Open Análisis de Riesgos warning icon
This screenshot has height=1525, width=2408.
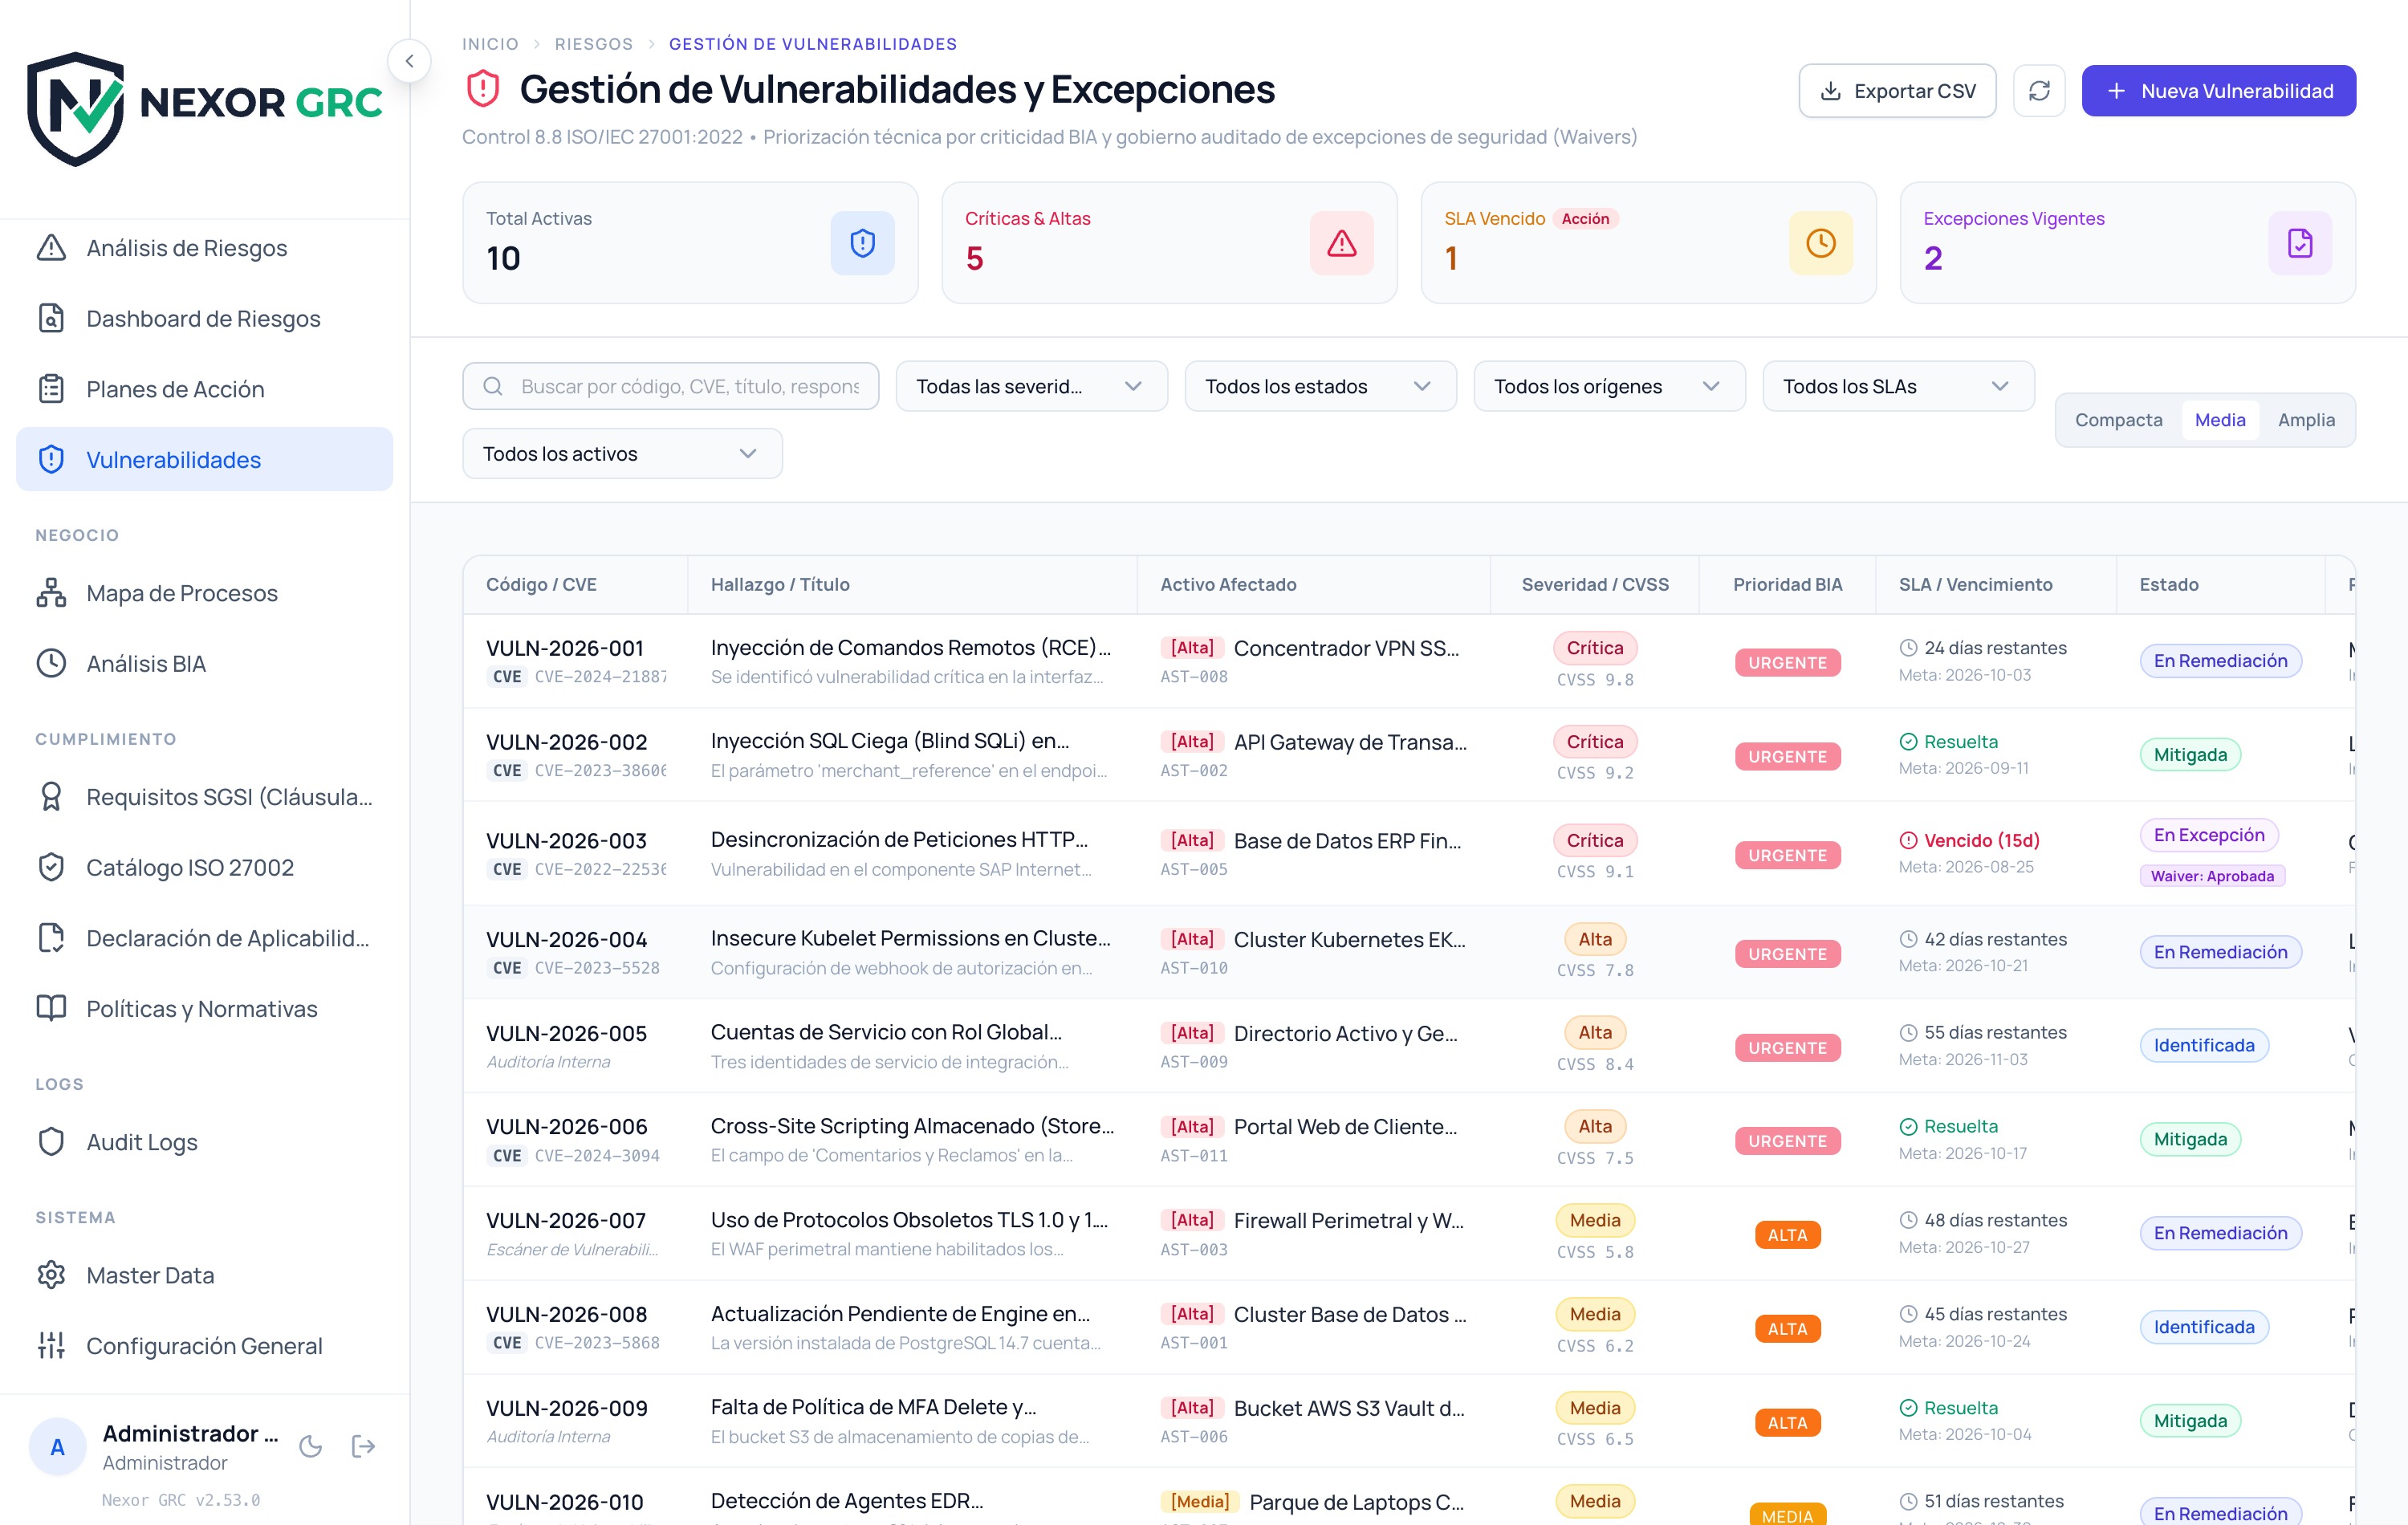pyautogui.click(x=51, y=248)
